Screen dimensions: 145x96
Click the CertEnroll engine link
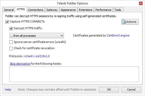[x=118, y=35]
